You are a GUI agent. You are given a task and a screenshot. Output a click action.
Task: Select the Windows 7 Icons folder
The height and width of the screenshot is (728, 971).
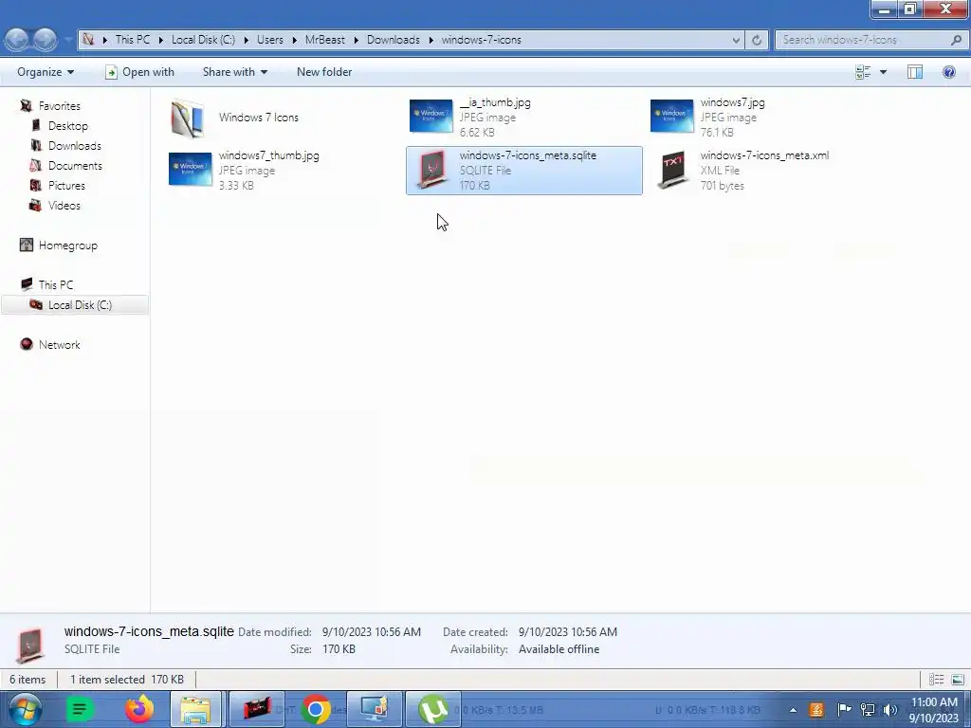[188, 118]
